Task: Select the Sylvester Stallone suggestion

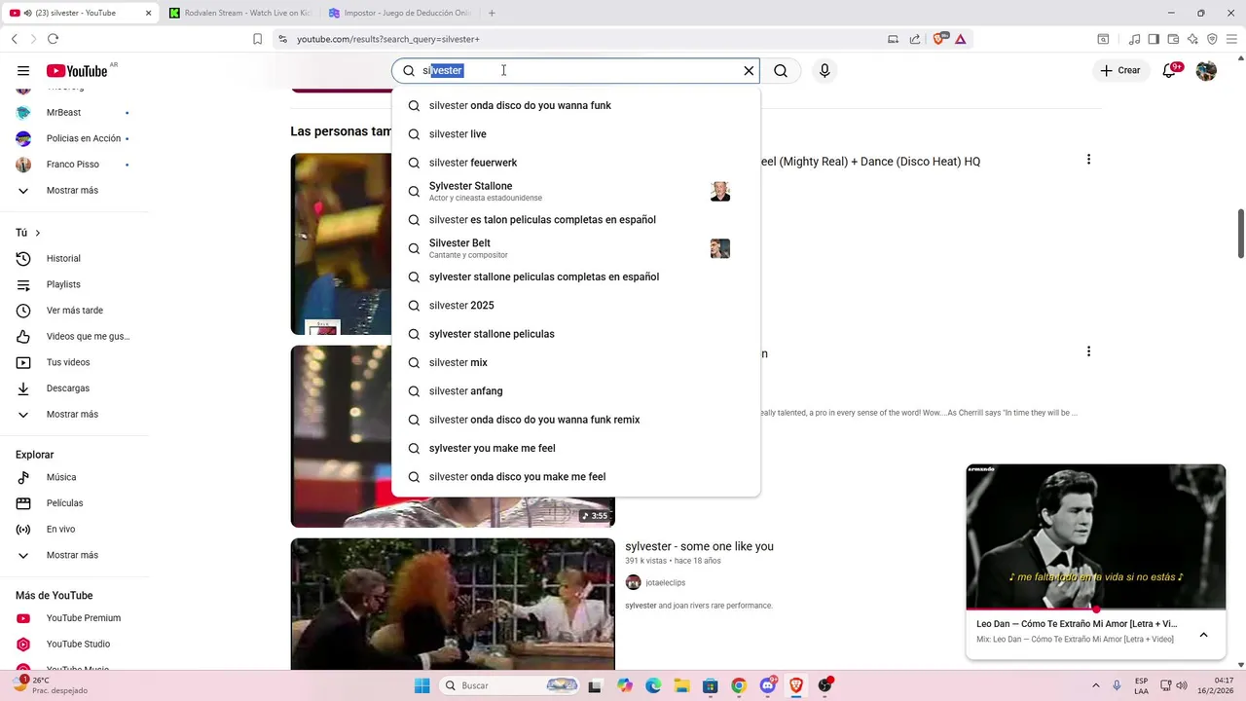Action: (x=575, y=191)
